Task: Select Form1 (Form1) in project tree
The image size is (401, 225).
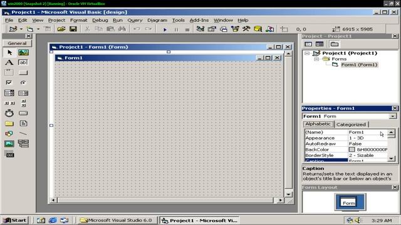Action: point(359,65)
